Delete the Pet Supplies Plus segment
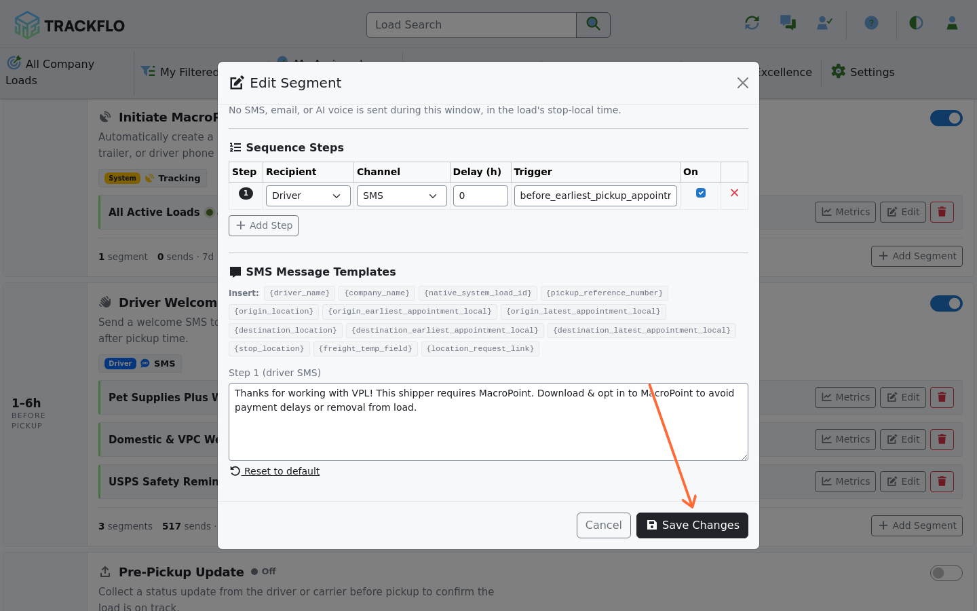Image resolution: width=977 pixels, height=611 pixels. (x=942, y=397)
